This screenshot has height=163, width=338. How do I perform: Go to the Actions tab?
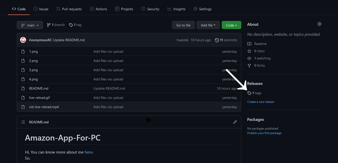98,9
